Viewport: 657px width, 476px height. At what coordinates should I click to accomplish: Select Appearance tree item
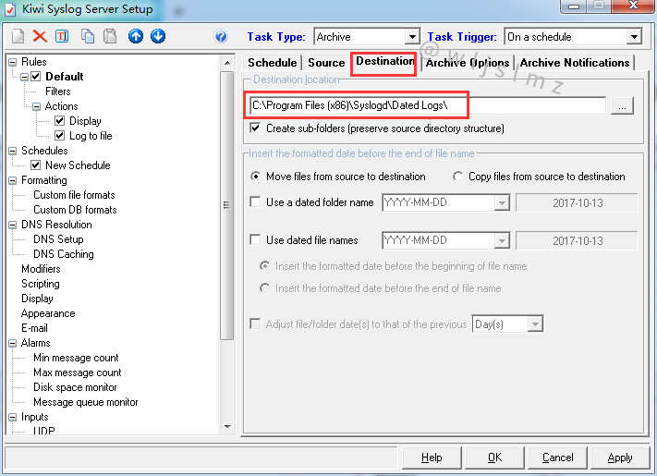[48, 313]
